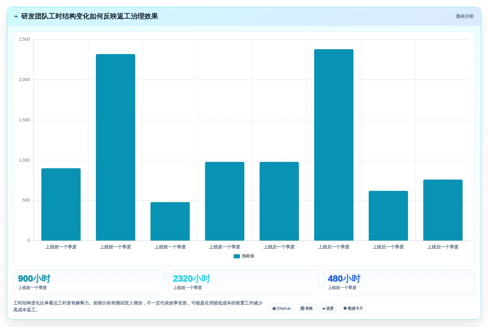Screen dimensions: 488x327
Task: Click the paragraph starting with 工时结构变化比单看总工时
Action: (x=138, y=306)
